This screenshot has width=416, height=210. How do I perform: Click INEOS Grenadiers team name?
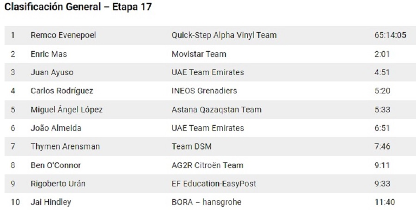click(x=204, y=91)
